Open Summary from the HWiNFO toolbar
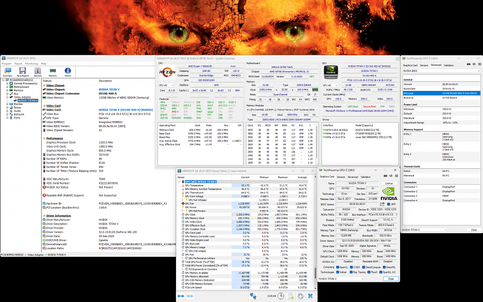 tap(8, 72)
